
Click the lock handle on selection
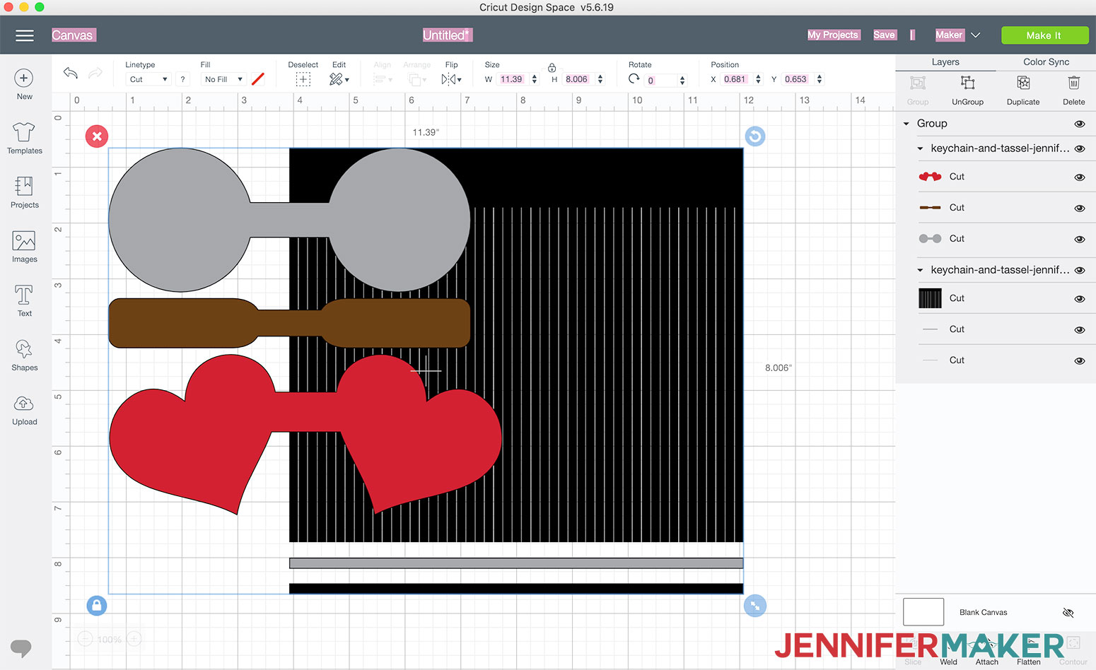(97, 606)
